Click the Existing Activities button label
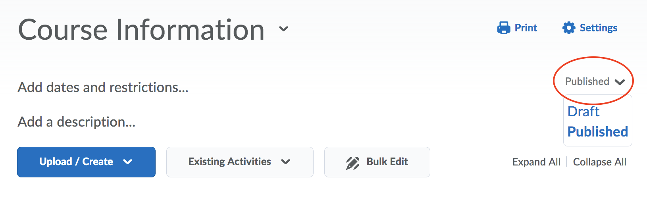Screen dimensions: 647x200 tap(229, 162)
